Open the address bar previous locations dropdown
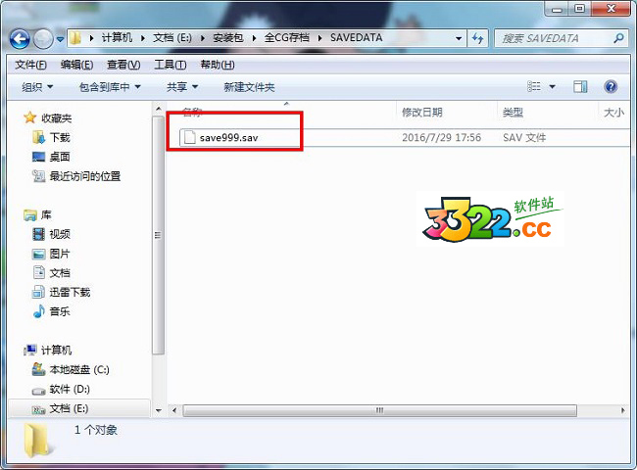Screen dimensions: 637x470 459,38
